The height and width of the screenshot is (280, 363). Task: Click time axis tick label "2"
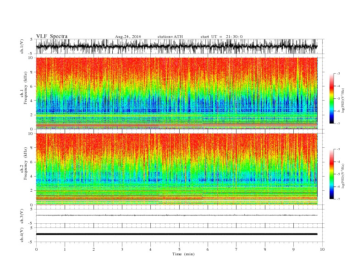click(93, 249)
